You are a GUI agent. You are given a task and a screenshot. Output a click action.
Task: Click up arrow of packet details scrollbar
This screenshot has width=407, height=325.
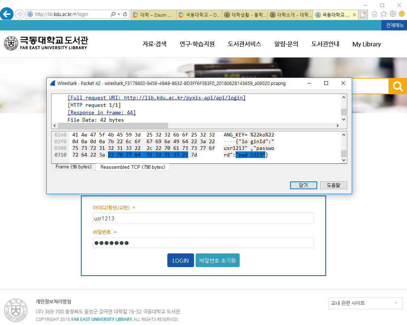point(344,97)
